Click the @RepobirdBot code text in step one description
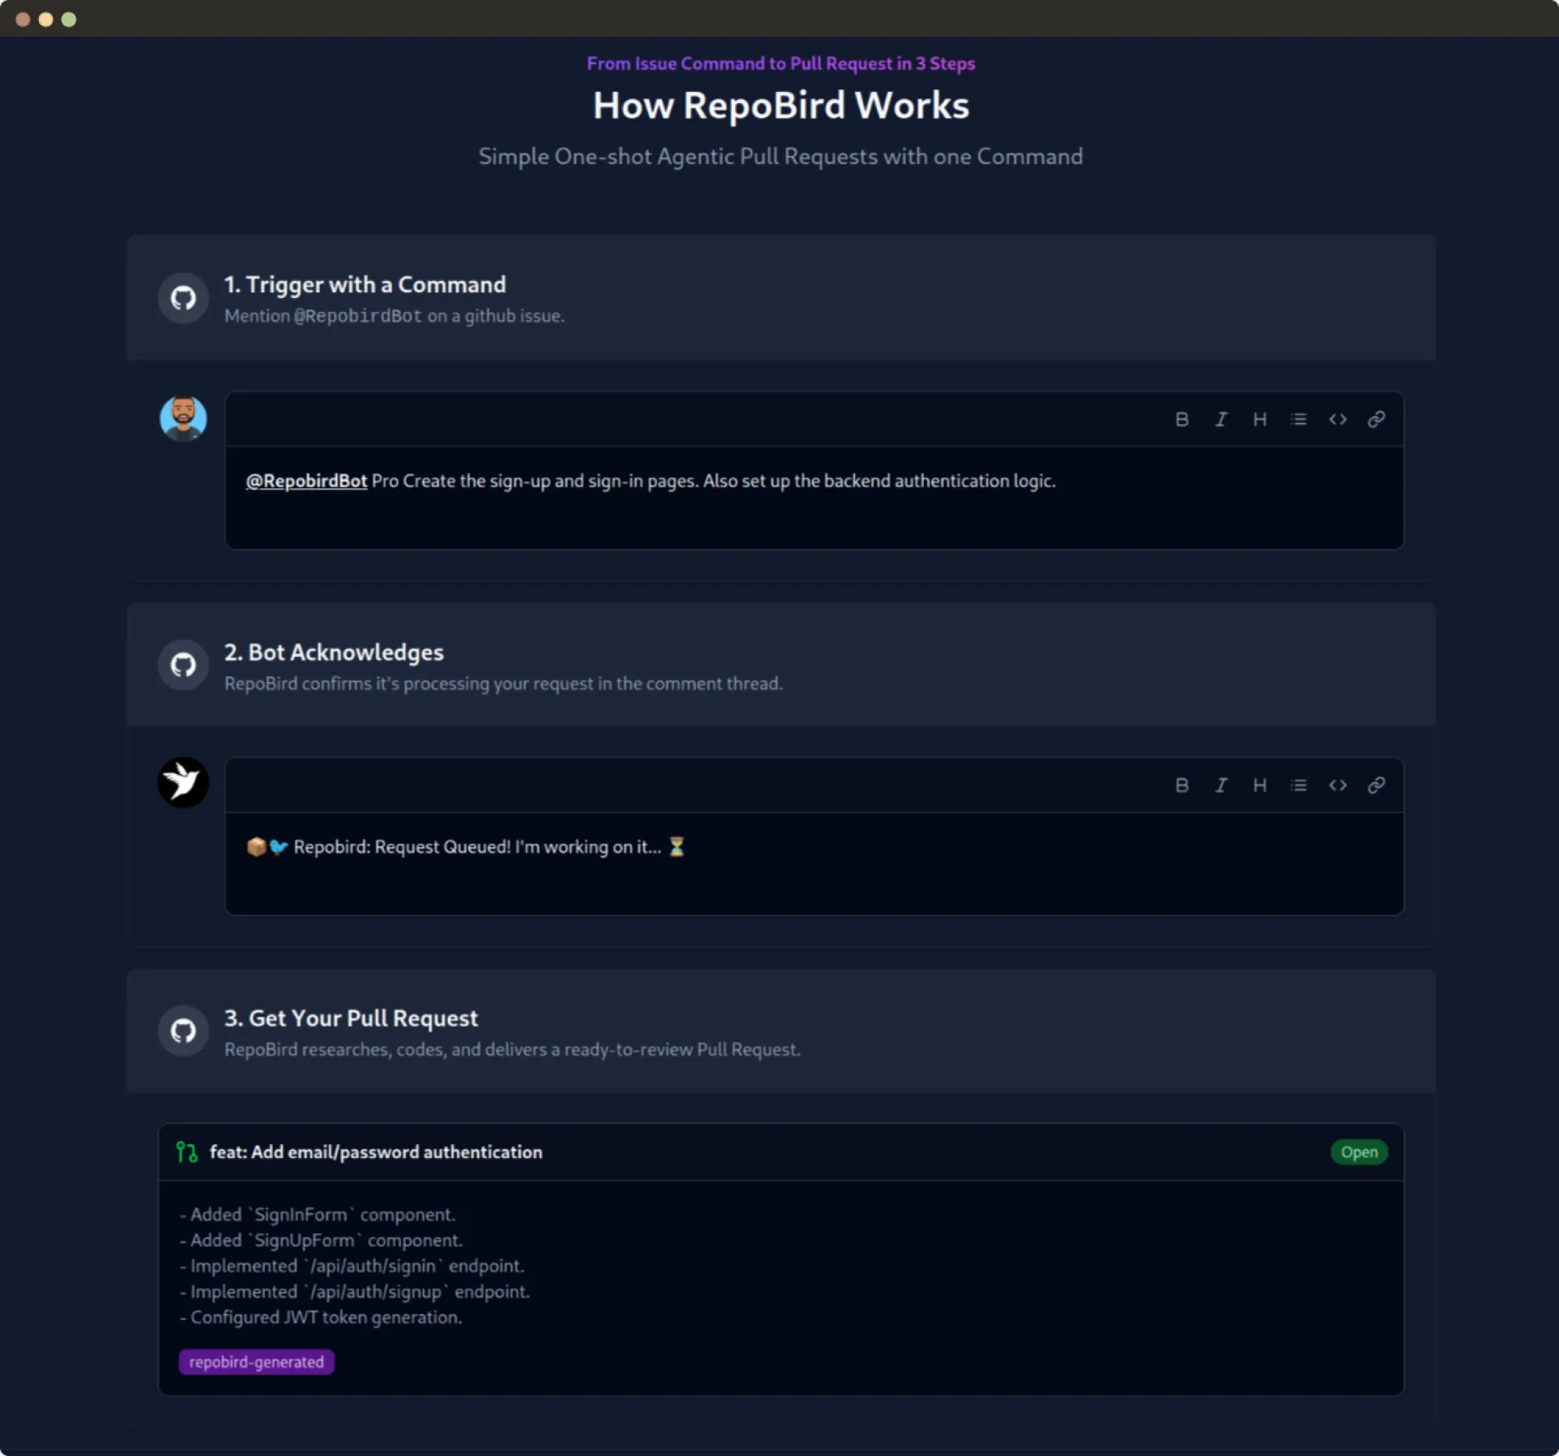The width and height of the screenshot is (1559, 1456). tap(358, 316)
